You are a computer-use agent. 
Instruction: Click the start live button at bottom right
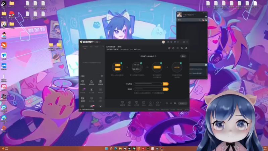point(183,103)
